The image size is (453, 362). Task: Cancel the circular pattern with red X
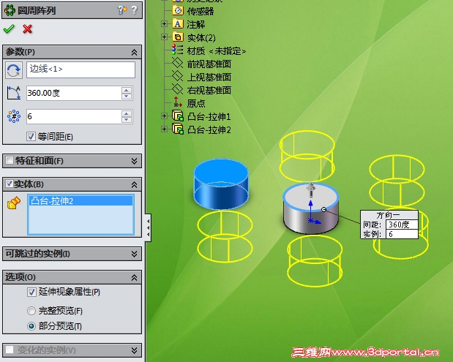tap(28, 29)
